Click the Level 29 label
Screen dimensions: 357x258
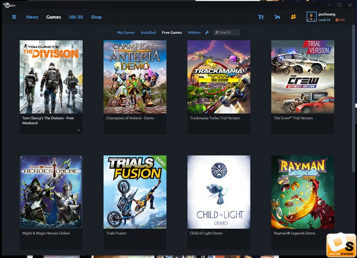(x=324, y=20)
